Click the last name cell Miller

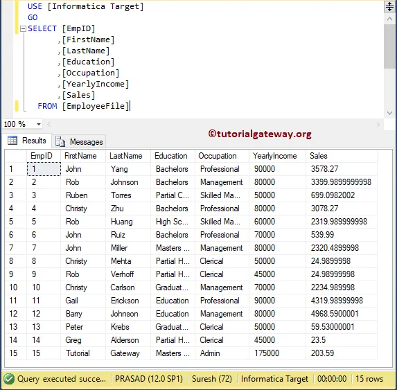pyautogui.click(x=128, y=248)
